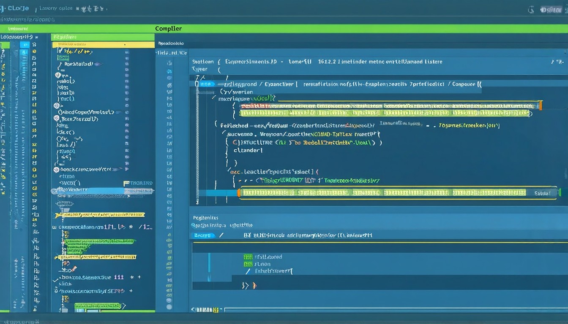Open the 'Pegitenites' bottom panel label
This screenshot has height=324, width=568.
pyautogui.click(x=205, y=218)
